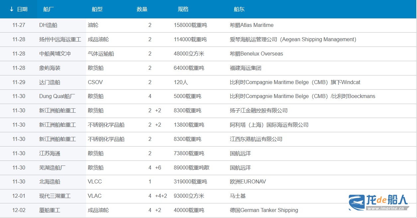Click the 120人 spec cell
This screenshot has height=218, width=417.
point(181,82)
